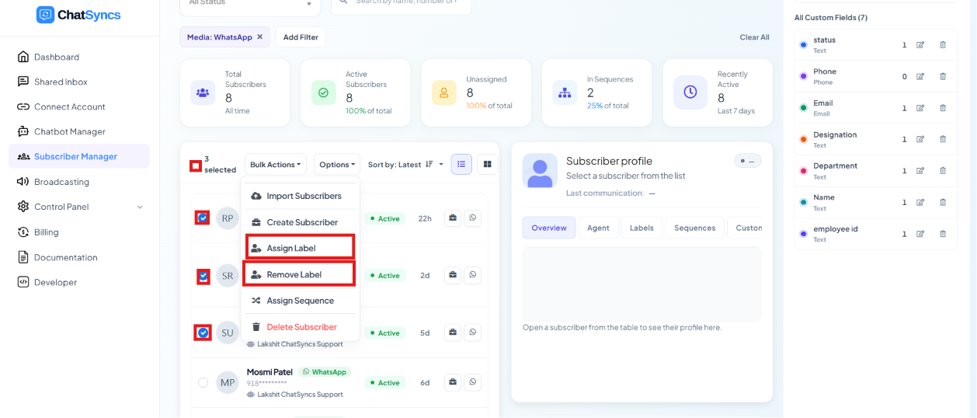Click WhatsApp icon in 5d row
The height and width of the screenshot is (418, 977).
[x=473, y=333]
